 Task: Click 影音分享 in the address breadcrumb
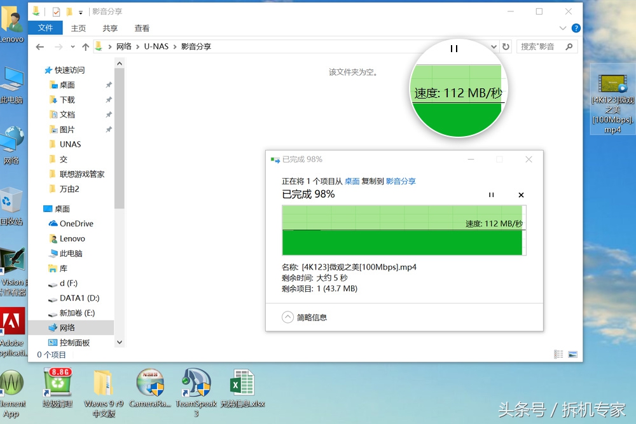(196, 46)
